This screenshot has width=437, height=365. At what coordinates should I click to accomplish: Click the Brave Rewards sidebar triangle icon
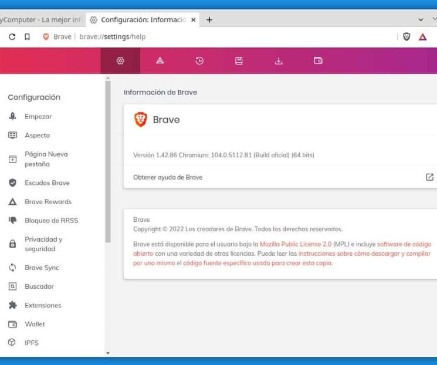(12, 202)
